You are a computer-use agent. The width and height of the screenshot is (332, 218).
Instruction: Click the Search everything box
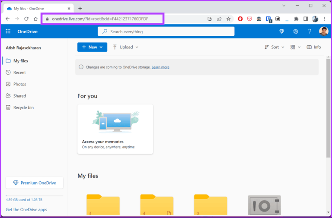(166, 32)
